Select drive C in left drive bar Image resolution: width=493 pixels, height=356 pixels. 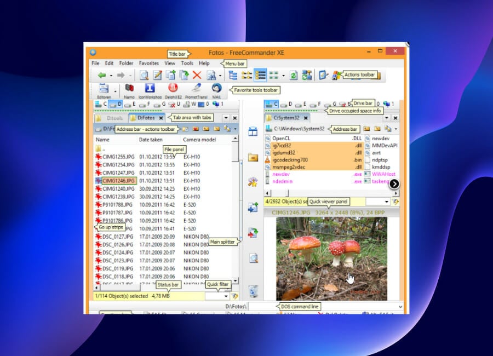click(101, 104)
